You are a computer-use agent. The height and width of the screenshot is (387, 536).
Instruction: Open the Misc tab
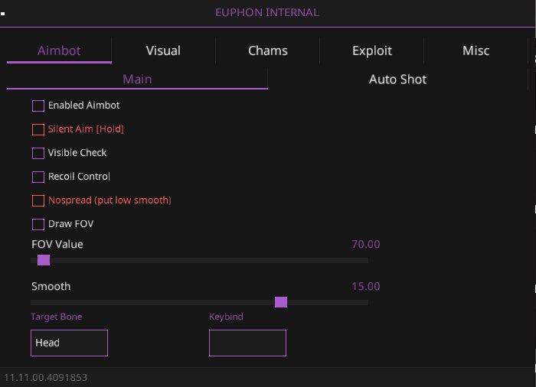click(x=476, y=51)
